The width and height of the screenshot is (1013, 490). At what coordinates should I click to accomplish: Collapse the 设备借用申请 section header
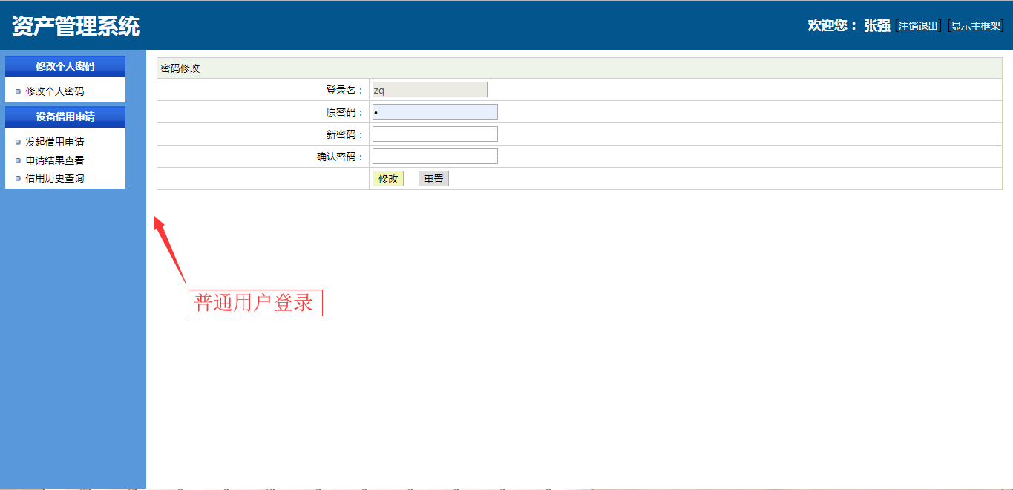click(x=65, y=117)
